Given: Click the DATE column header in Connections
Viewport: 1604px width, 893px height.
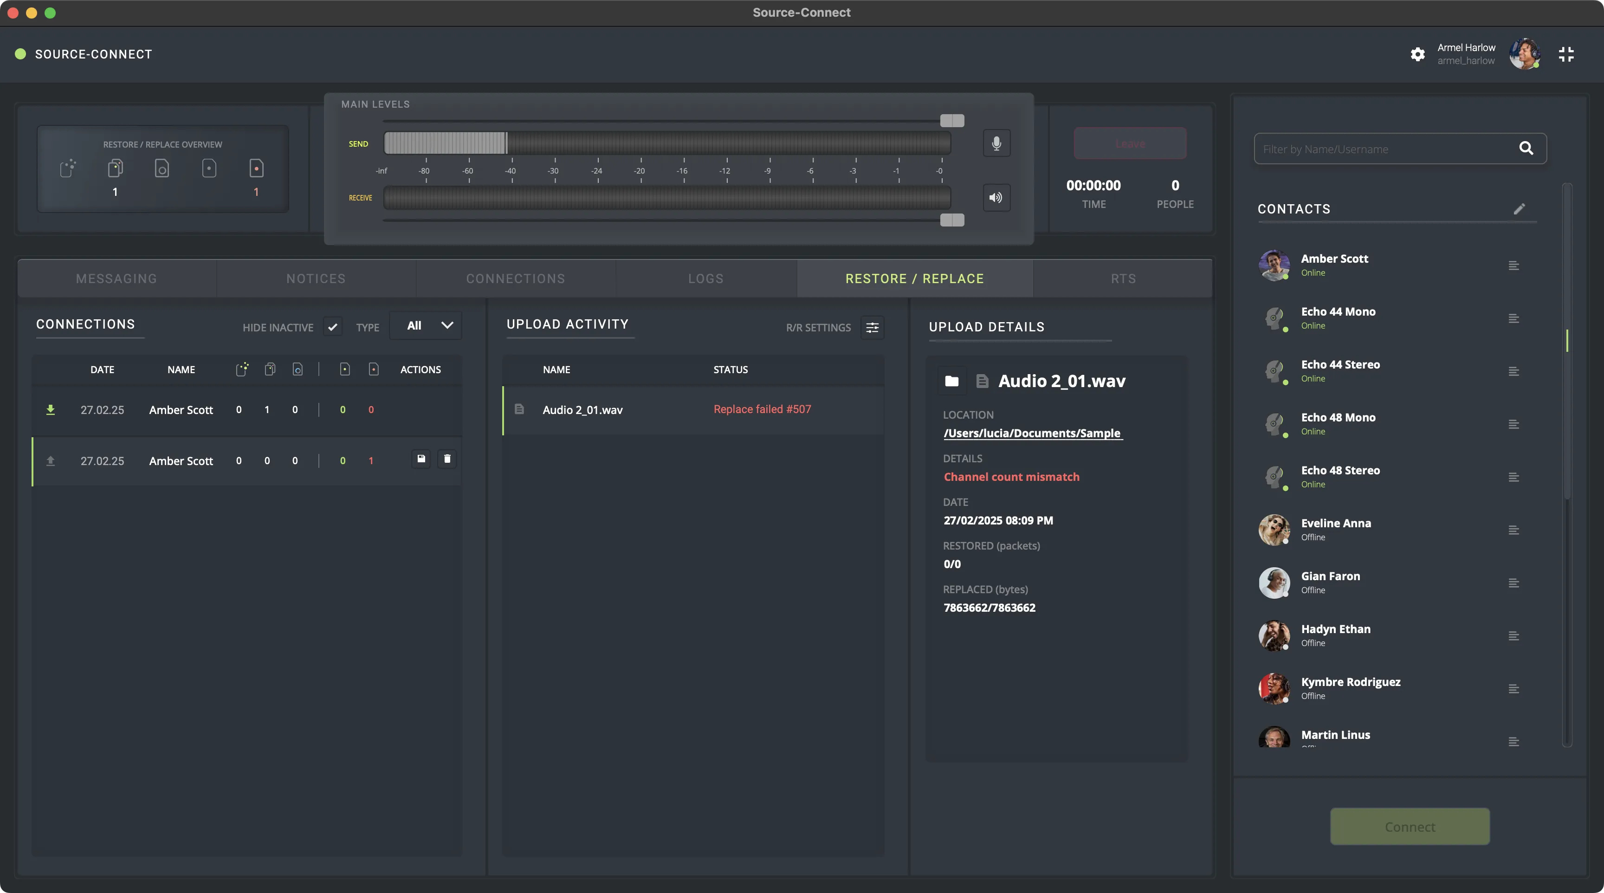Looking at the screenshot, I should 102,370.
